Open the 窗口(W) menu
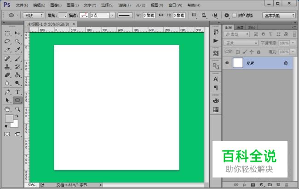The height and width of the screenshot is (189, 299). click(x=175, y=5)
